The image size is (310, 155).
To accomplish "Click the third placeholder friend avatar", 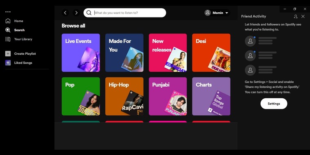I will coord(250,70).
